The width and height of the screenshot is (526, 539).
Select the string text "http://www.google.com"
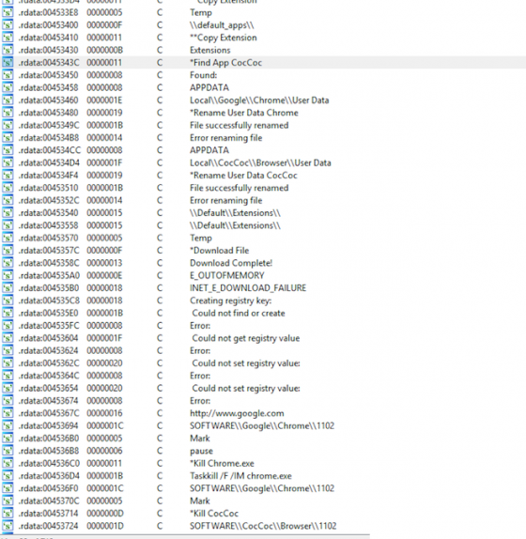pyautogui.click(x=237, y=413)
